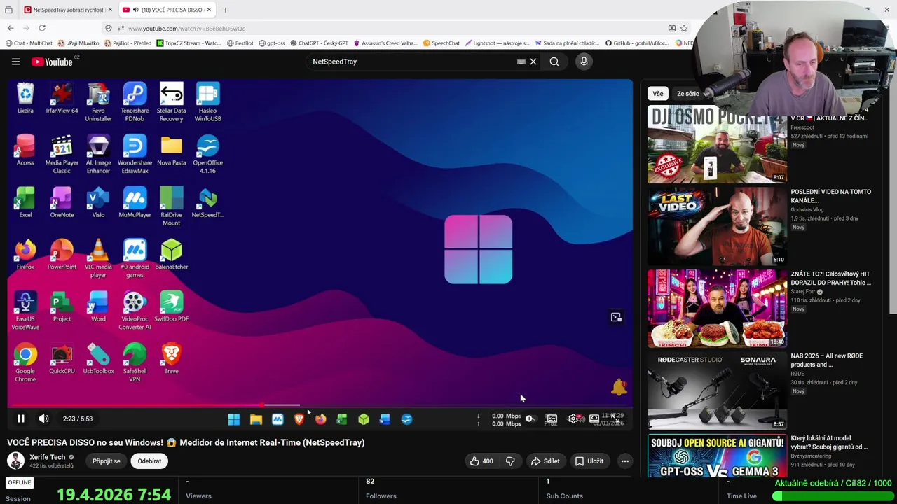897x504 pixels.
Task: Share the video with Sdílet
Action: click(545, 461)
